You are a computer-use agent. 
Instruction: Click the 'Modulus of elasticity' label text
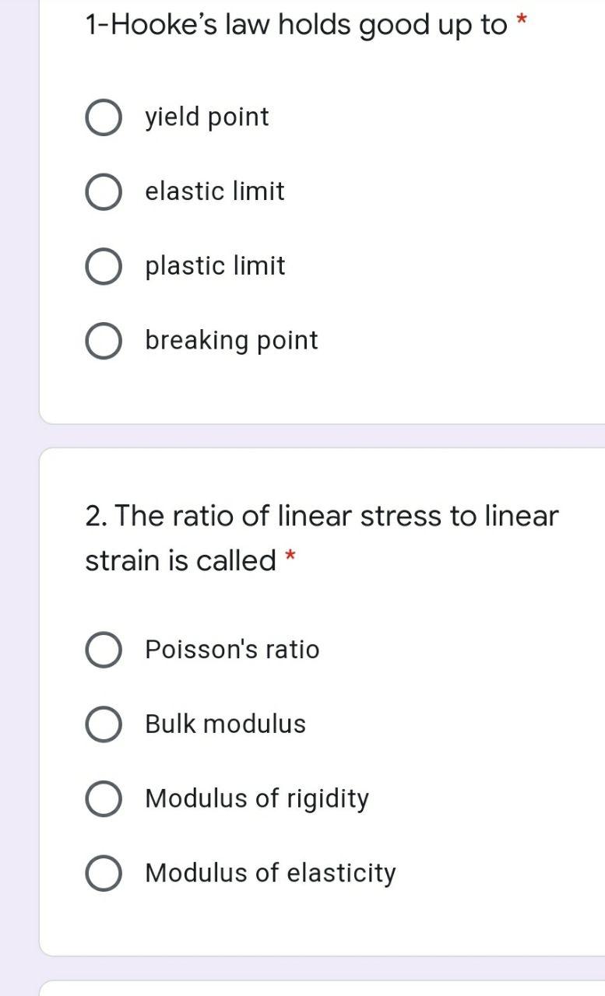pos(271,873)
